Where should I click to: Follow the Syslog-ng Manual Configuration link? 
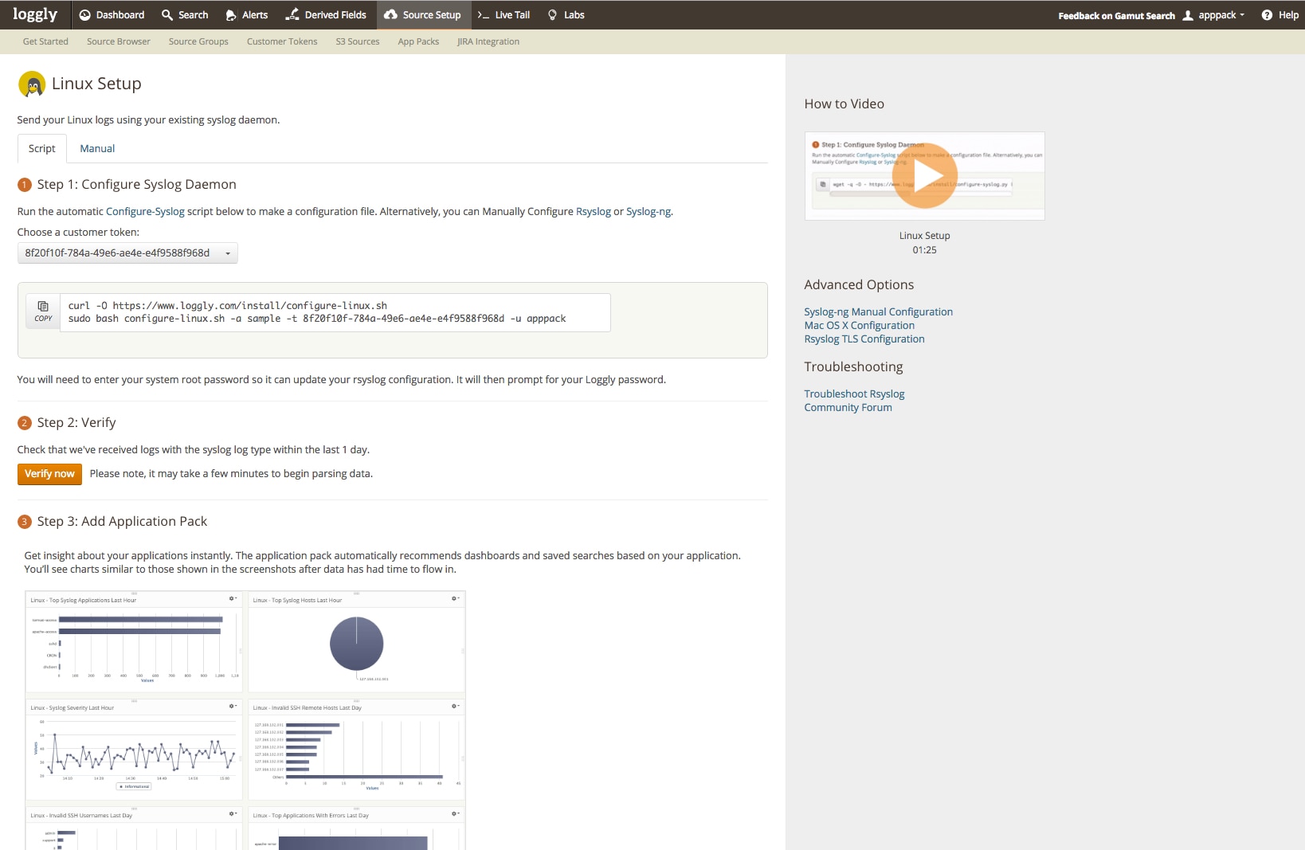tap(878, 312)
